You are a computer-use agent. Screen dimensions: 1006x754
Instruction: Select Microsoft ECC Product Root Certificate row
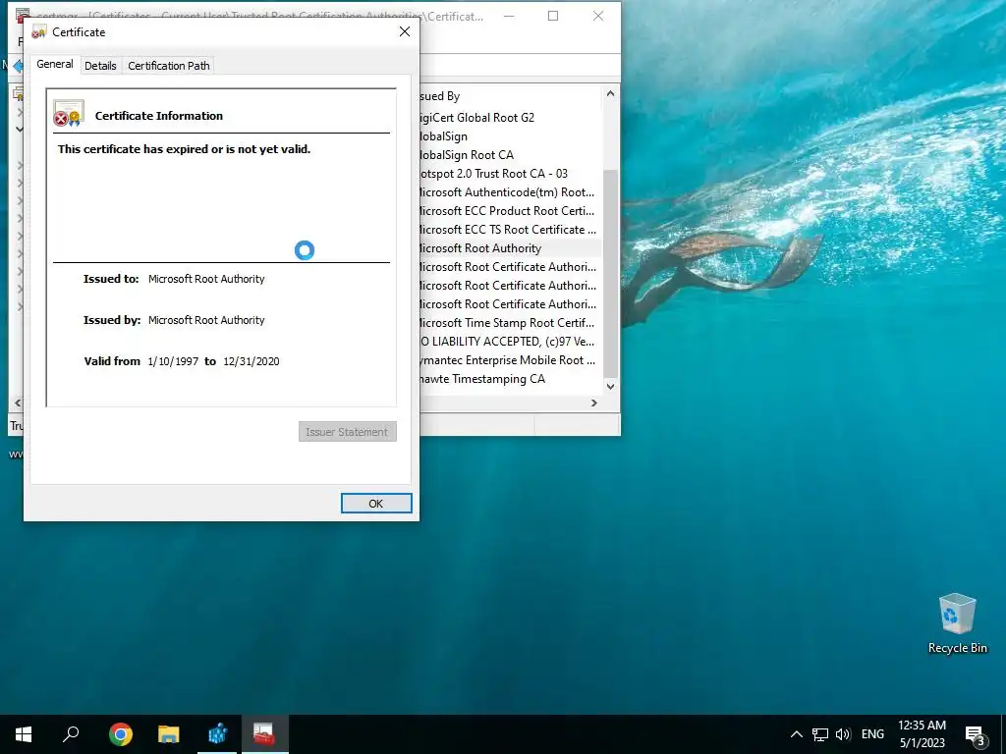(x=510, y=210)
